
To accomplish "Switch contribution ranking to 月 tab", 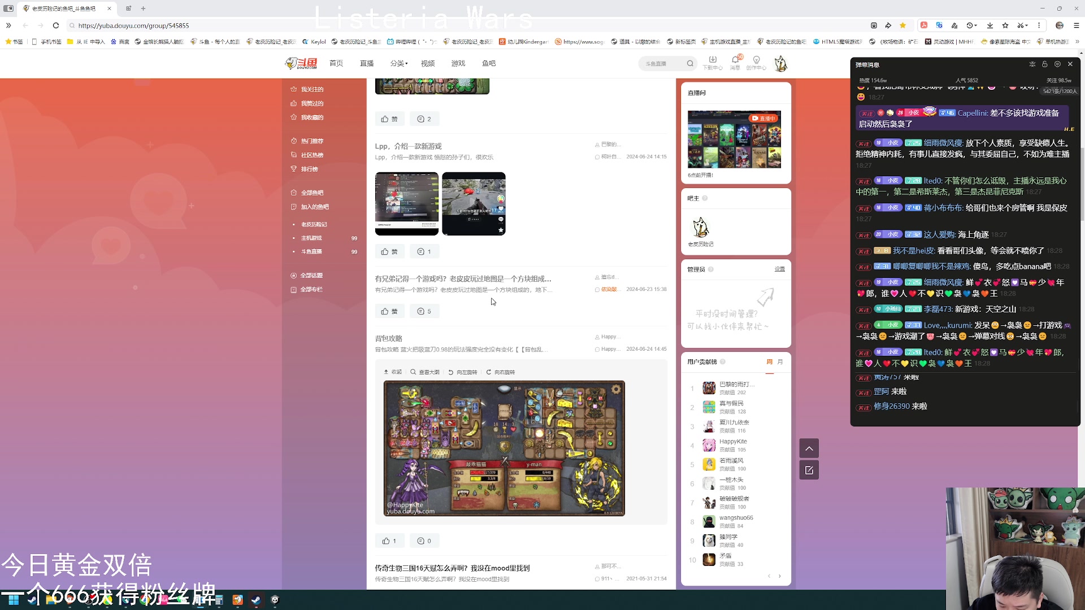I will [780, 362].
